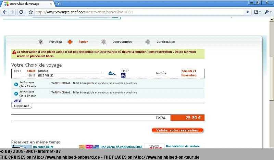Viewport: 274px width, 160px height.
Task: Reload the page with the refresh icon
Action: tap(21, 12)
